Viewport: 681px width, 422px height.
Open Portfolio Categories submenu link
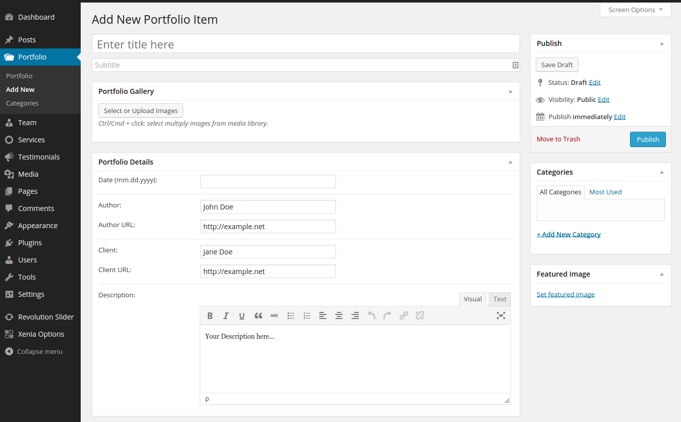pyautogui.click(x=22, y=103)
